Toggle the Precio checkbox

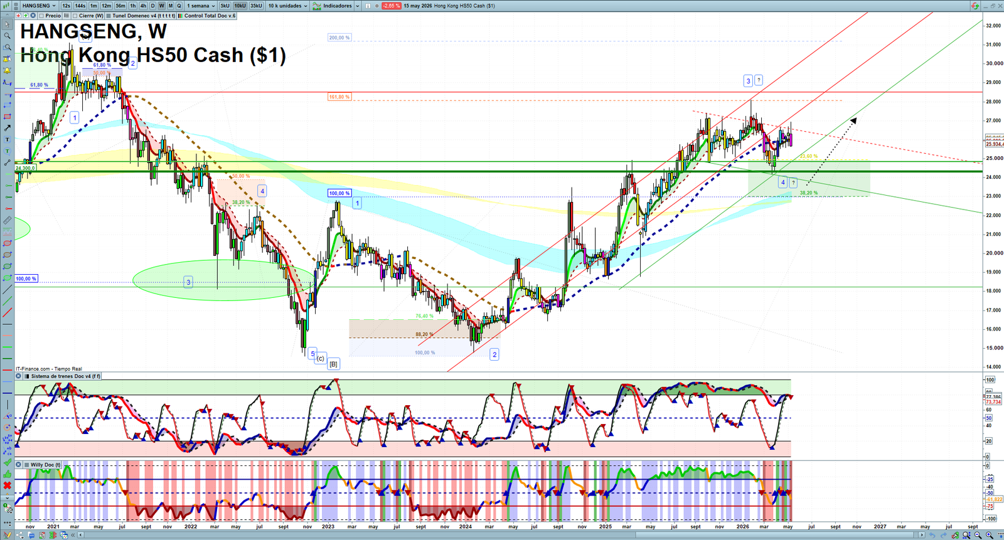pyautogui.click(x=41, y=16)
